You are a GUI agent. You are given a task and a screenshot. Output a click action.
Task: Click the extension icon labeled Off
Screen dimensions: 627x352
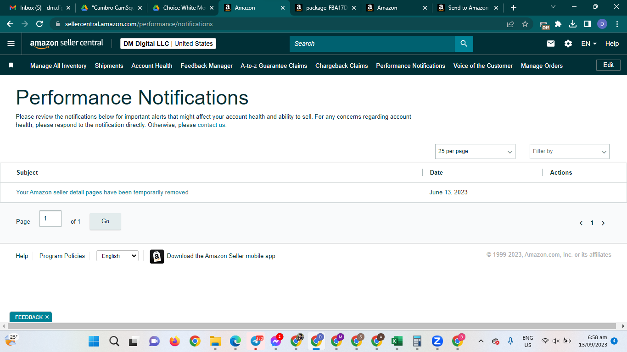pos(544,25)
